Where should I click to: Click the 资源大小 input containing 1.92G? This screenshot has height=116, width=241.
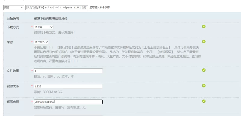[x=68, y=86]
